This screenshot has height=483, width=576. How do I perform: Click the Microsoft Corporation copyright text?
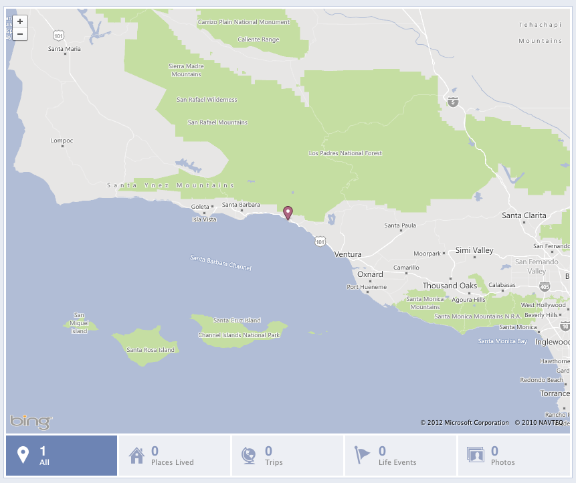click(x=464, y=423)
